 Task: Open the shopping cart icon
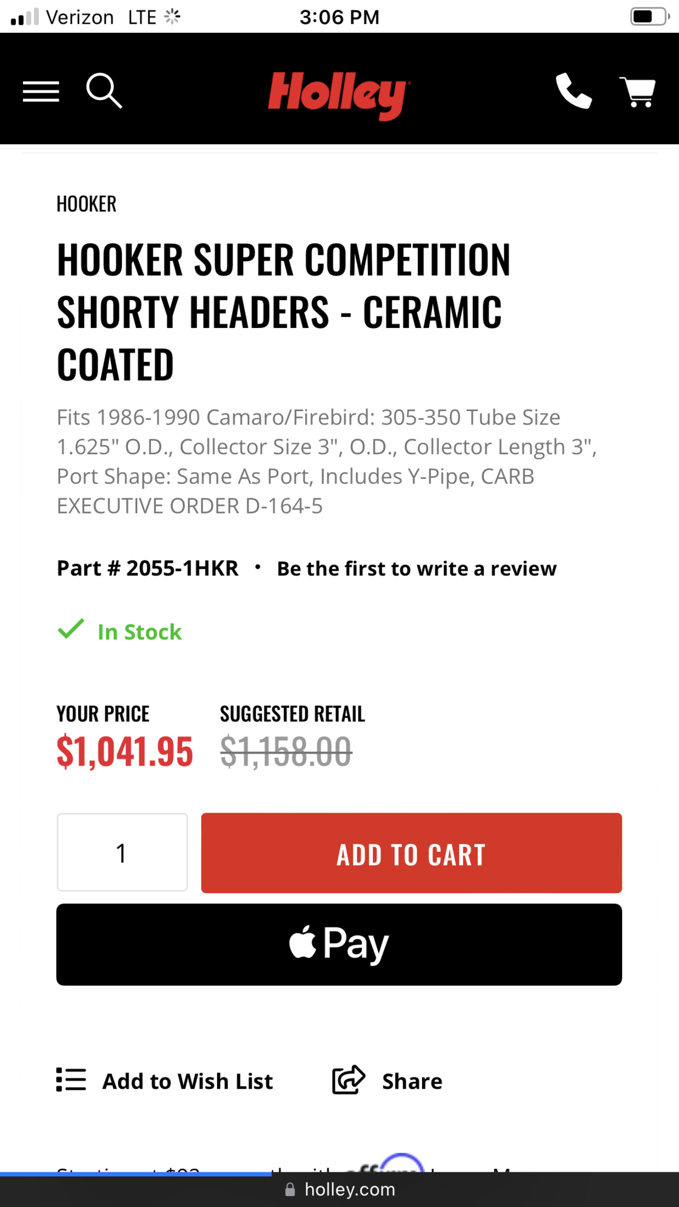click(637, 92)
